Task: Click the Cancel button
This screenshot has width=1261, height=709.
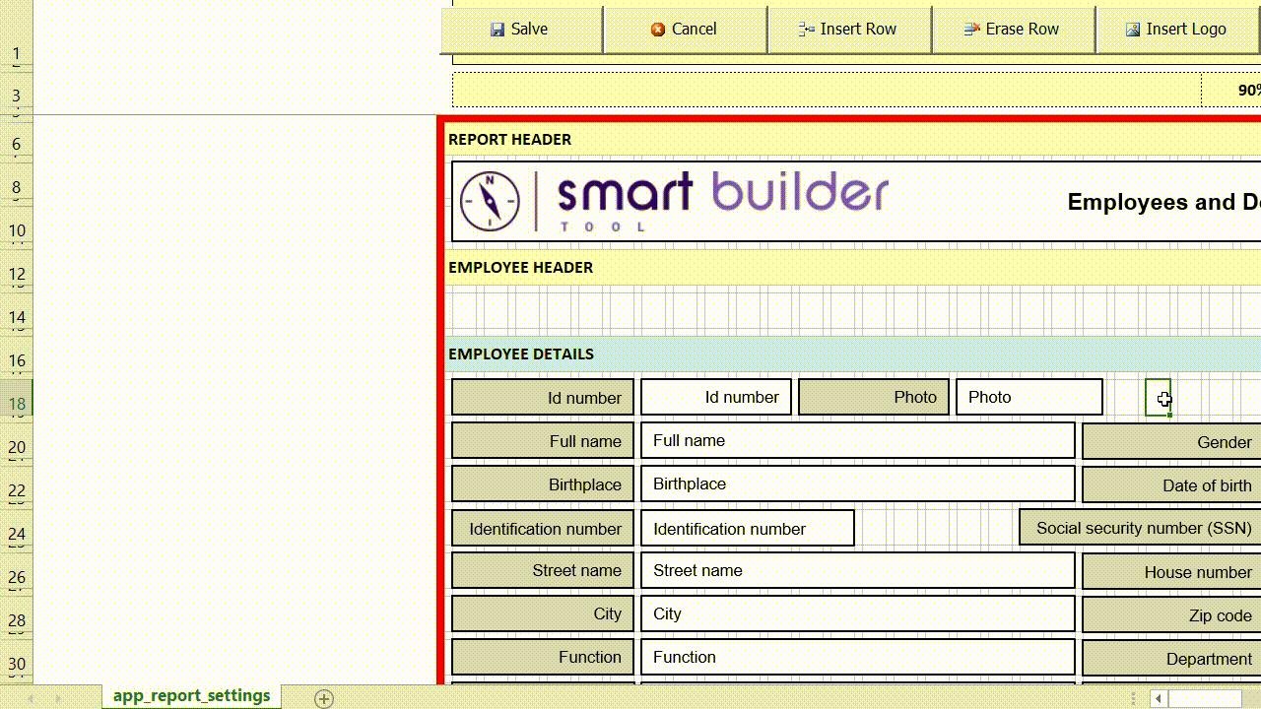Action: (685, 30)
